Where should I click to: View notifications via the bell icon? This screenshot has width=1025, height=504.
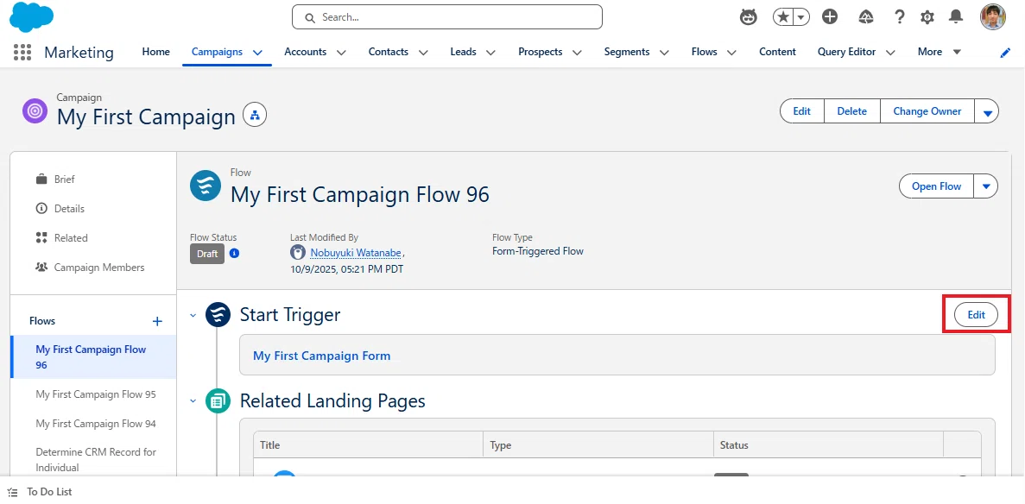click(956, 17)
